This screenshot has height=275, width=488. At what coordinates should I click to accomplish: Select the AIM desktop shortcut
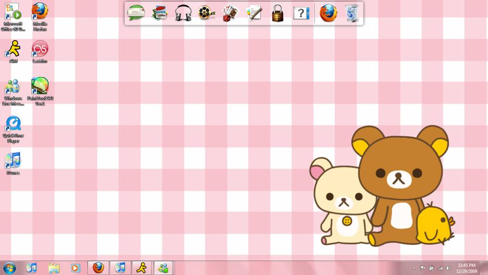pos(13,52)
